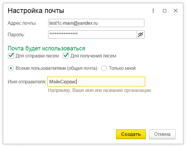Click the Имя отправителя: label

pos(27,82)
